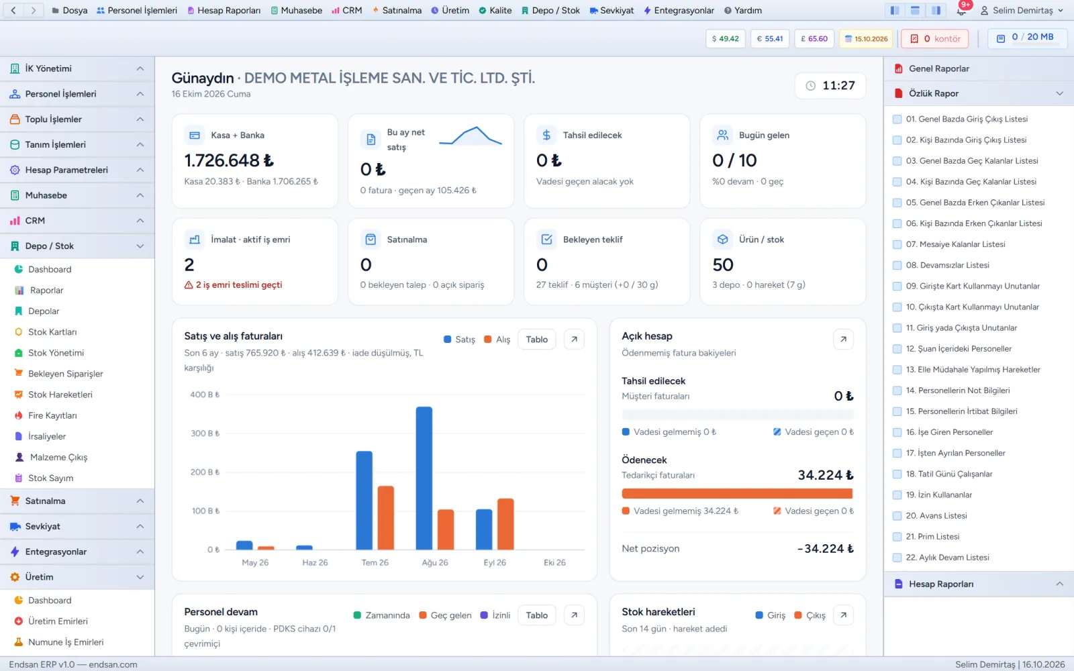Image resolution: width=1074 pixels, height=671 pixels.
Task: Select 22. Aylık Devam Listesi checkbox
Action: pyautogui.click(x=897, y=558)
